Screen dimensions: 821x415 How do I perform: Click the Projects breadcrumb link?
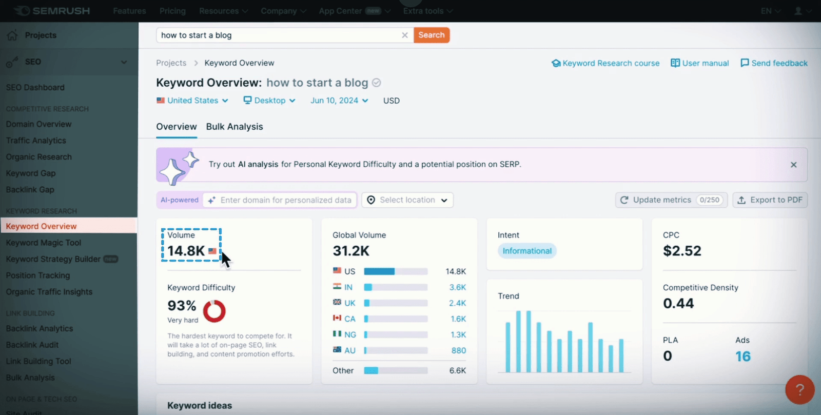tap(171, 63)
